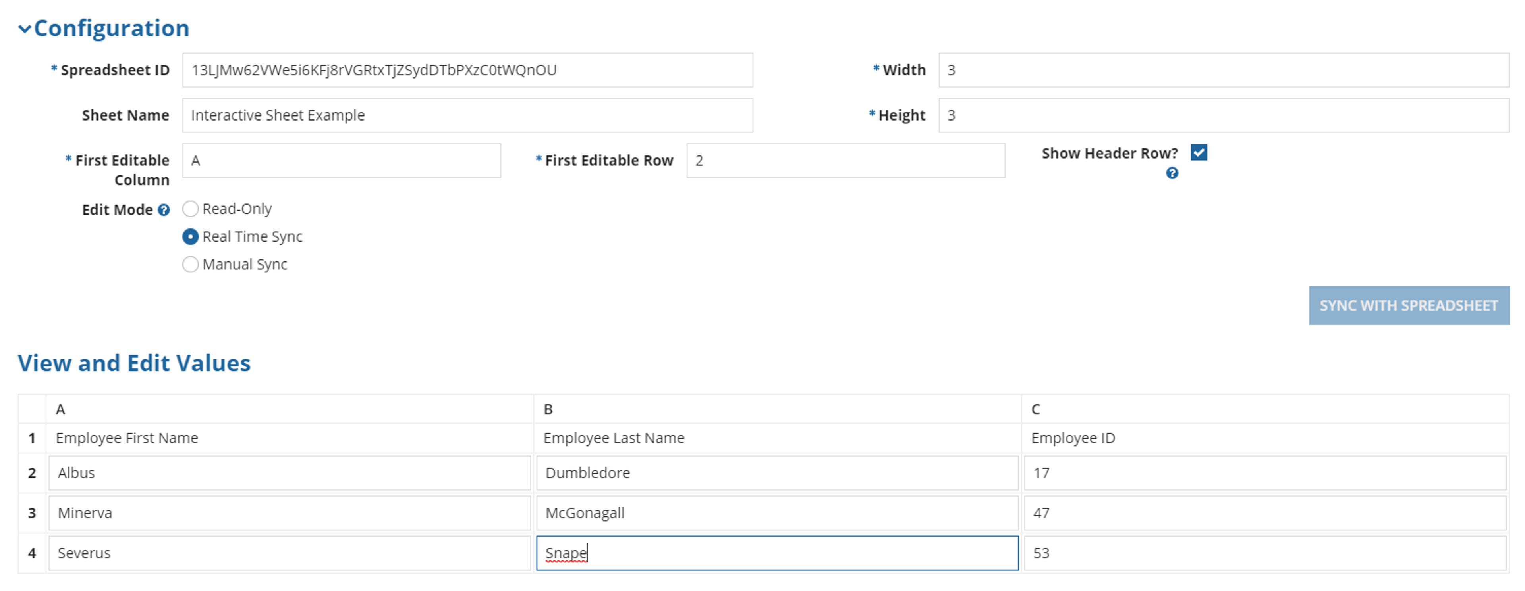
Task: Edit the McGonagall last name cell
Action: 777,513
